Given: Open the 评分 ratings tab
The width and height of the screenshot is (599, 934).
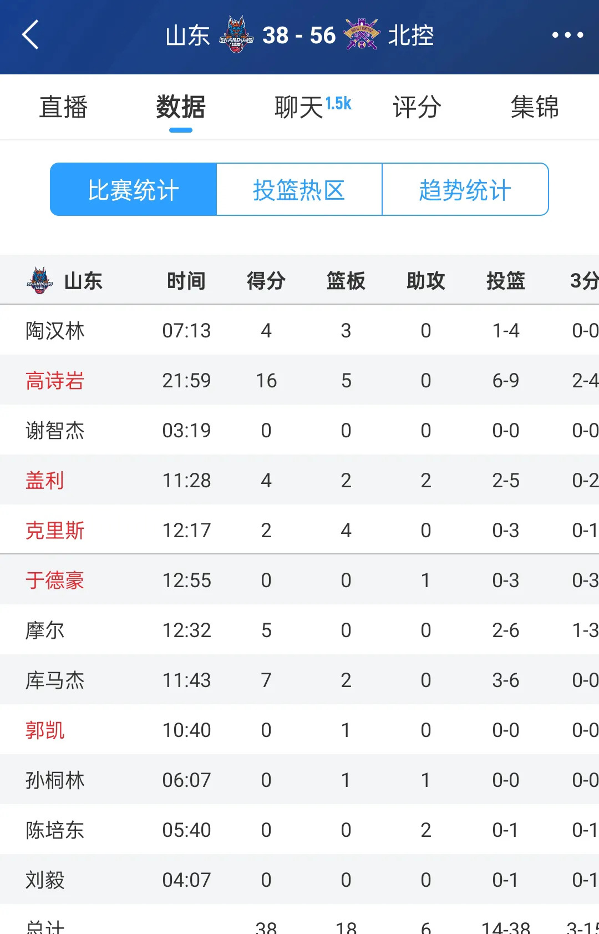Looking at the screenshot, I should [416, 107].
